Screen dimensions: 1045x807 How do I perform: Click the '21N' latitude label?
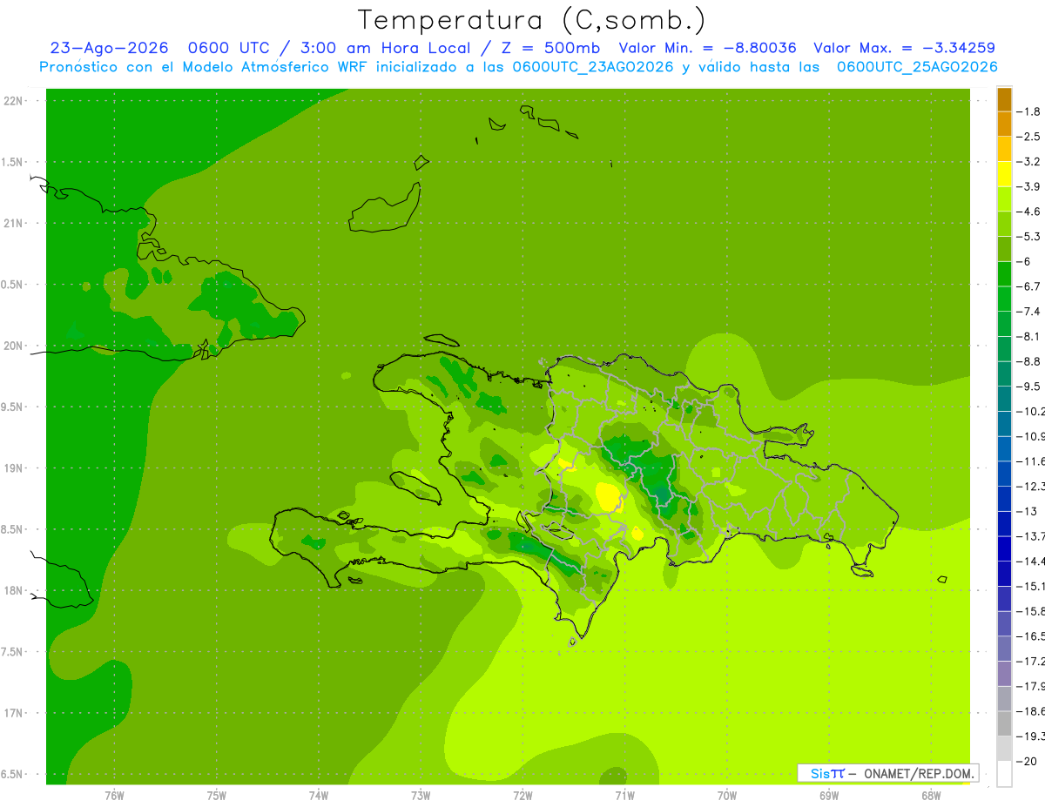click(x=13, y=223)
